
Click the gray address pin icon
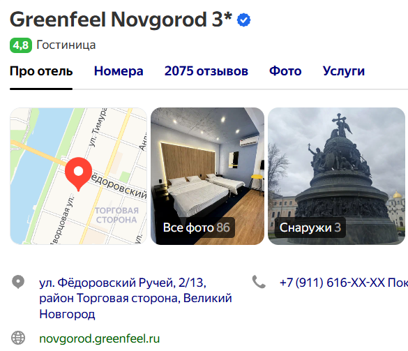[18, 282]
